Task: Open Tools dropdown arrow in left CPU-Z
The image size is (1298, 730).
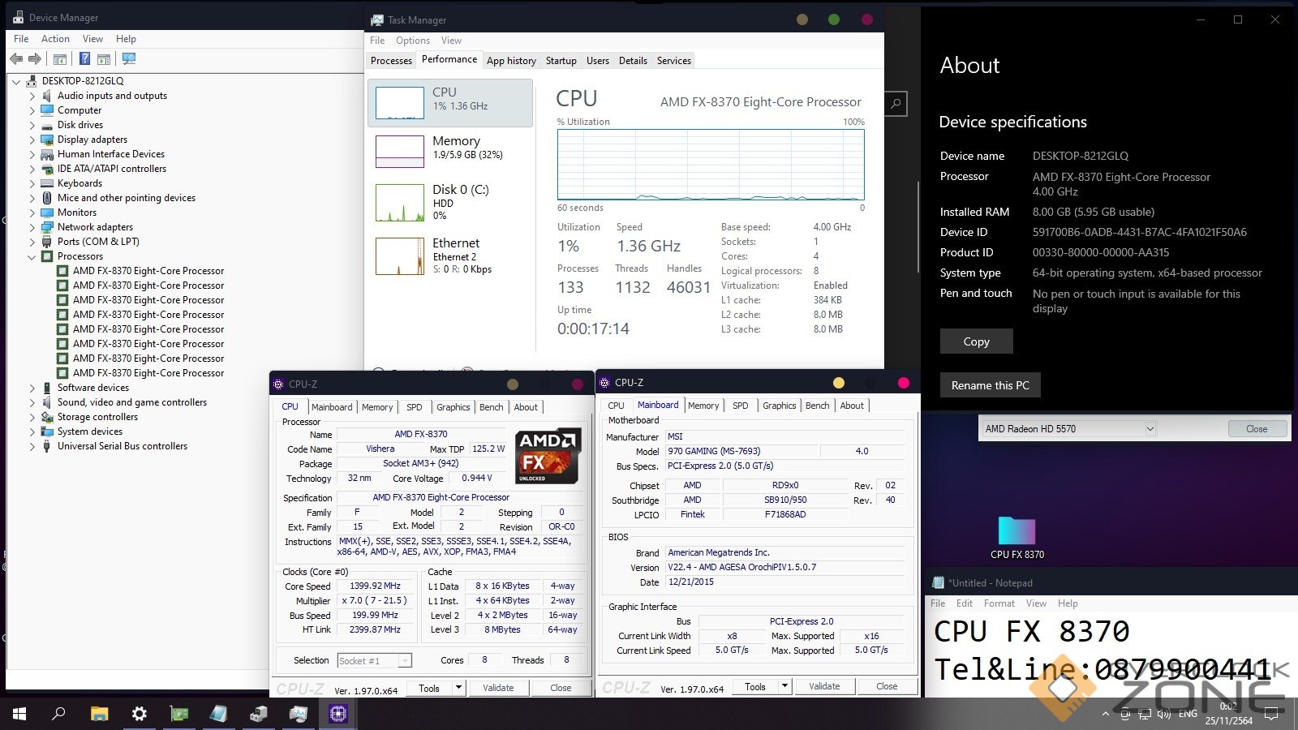Action: (458, 688)
